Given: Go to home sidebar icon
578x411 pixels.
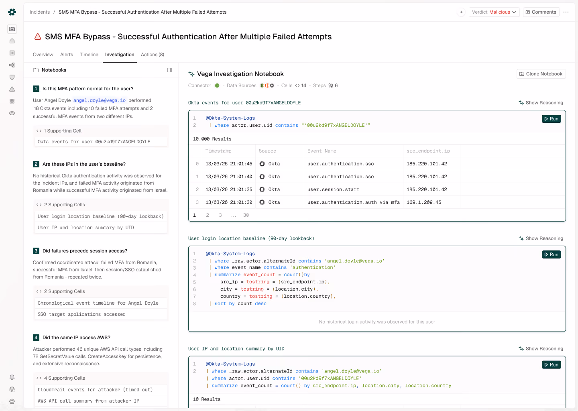Looking at the screenshot, I should click(12, 41).
